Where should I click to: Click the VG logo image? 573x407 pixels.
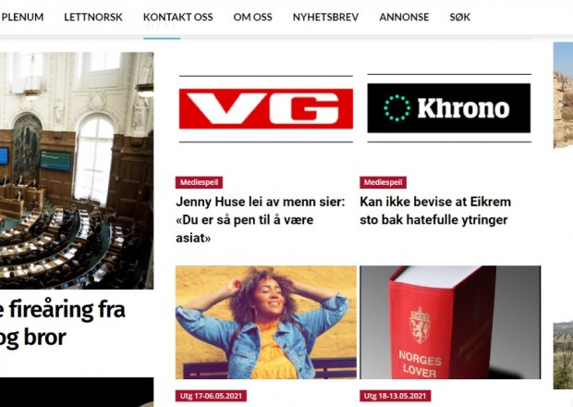click(x=266, y=109)
